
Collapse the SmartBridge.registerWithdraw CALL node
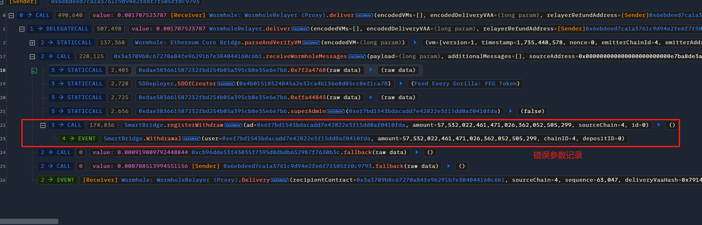pyautogui.click(x=43, y=125)
